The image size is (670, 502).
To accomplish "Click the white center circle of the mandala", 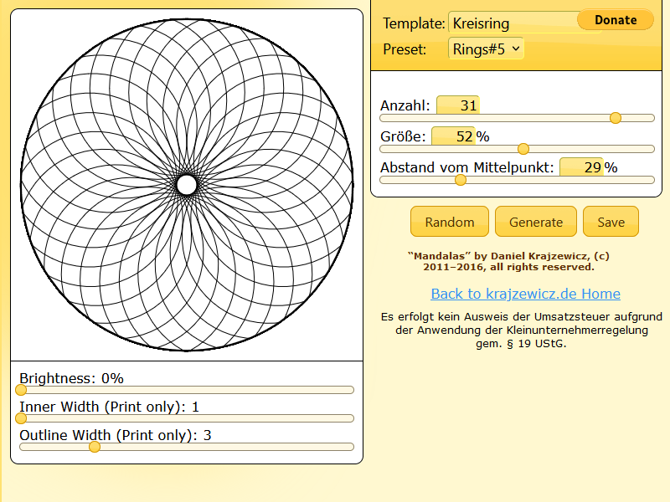I will click(187, 184).
